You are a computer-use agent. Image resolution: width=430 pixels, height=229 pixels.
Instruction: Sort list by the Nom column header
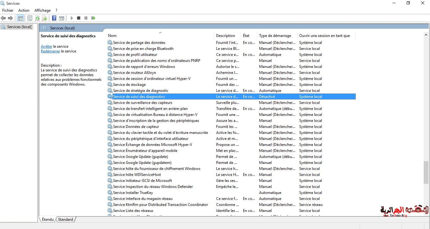point(112,36)
